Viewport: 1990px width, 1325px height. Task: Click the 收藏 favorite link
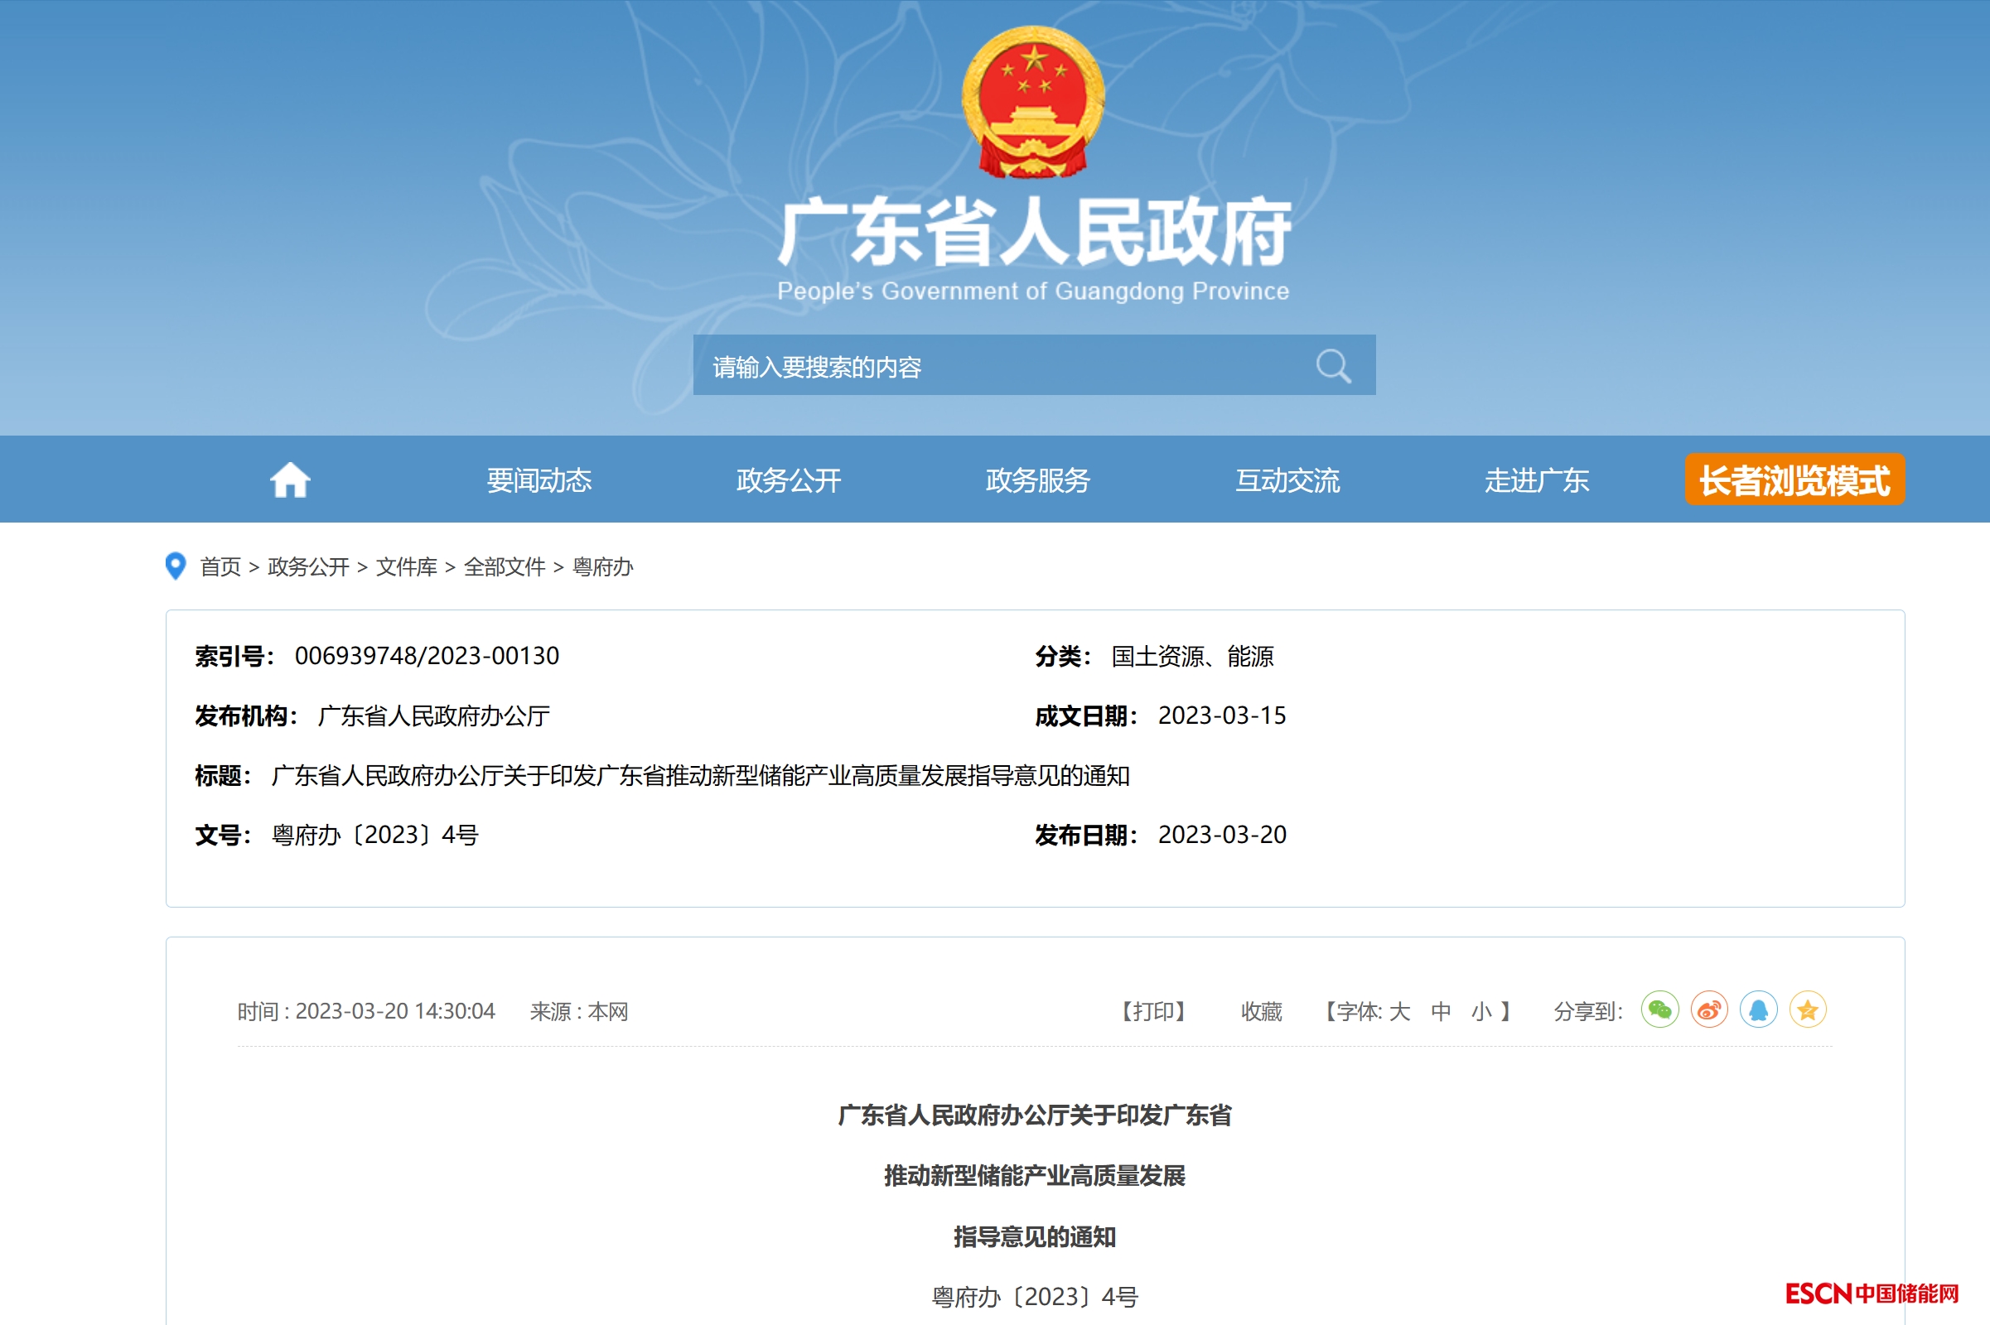pos(1260,1011)
